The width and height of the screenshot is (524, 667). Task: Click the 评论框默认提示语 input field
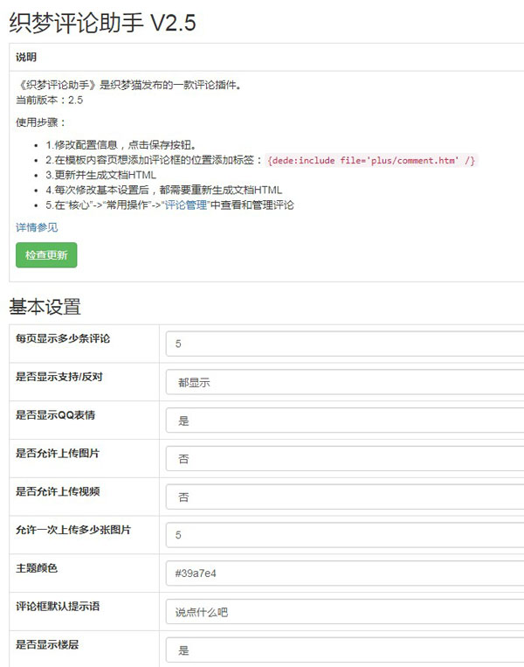345,612
